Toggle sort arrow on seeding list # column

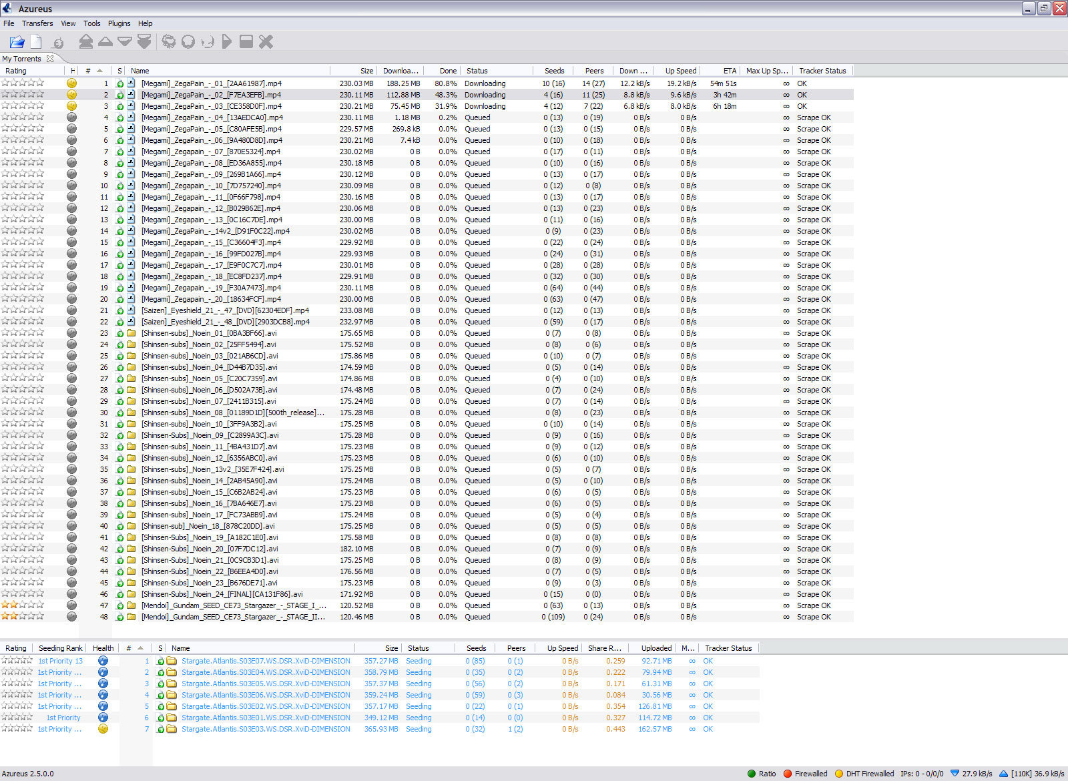tap(140, 648)
